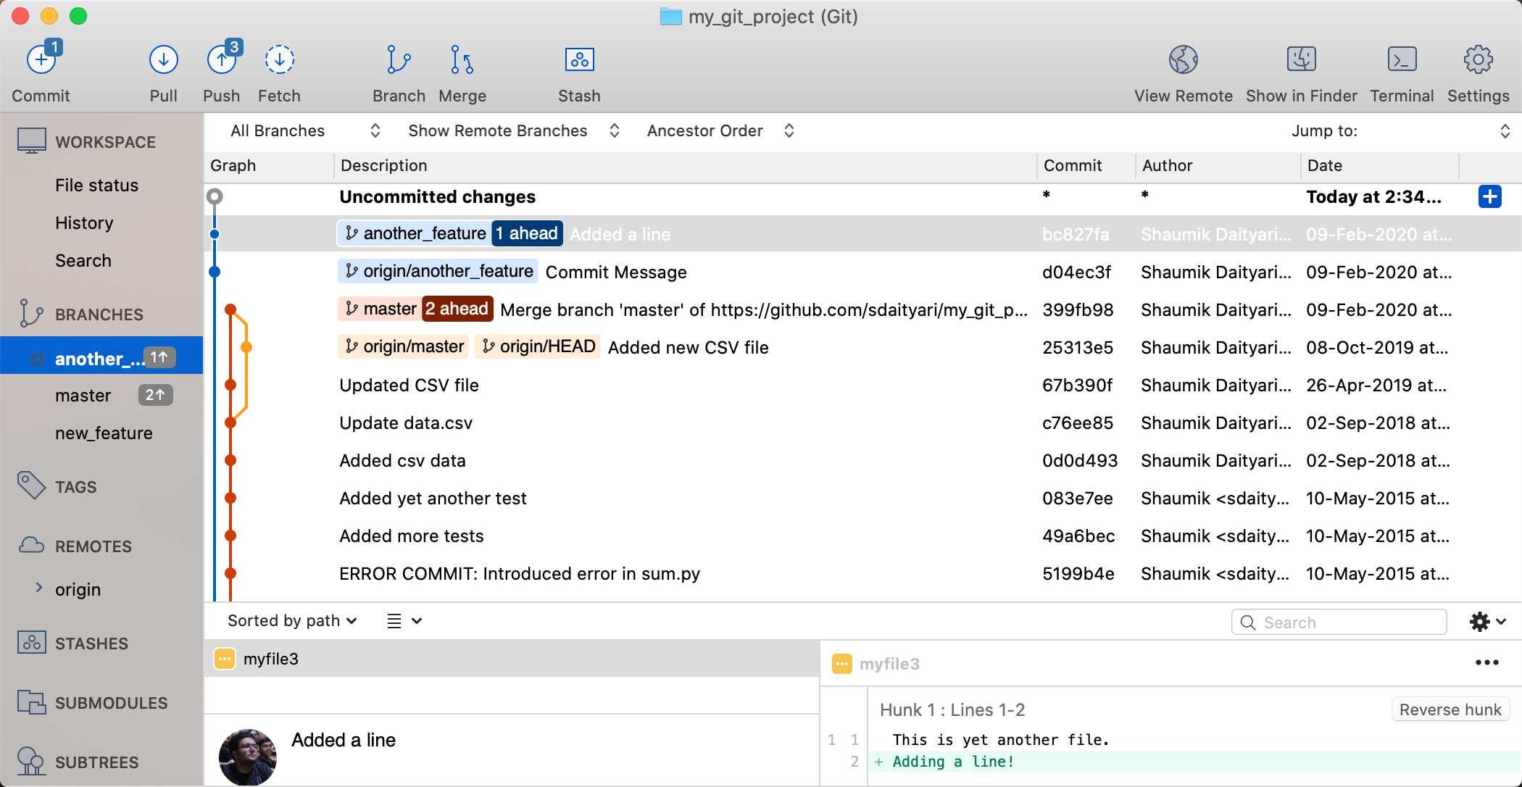Click the Pull toolbar icon
1522x787 pixels.
pyautogui.click(x=163, y=59)
